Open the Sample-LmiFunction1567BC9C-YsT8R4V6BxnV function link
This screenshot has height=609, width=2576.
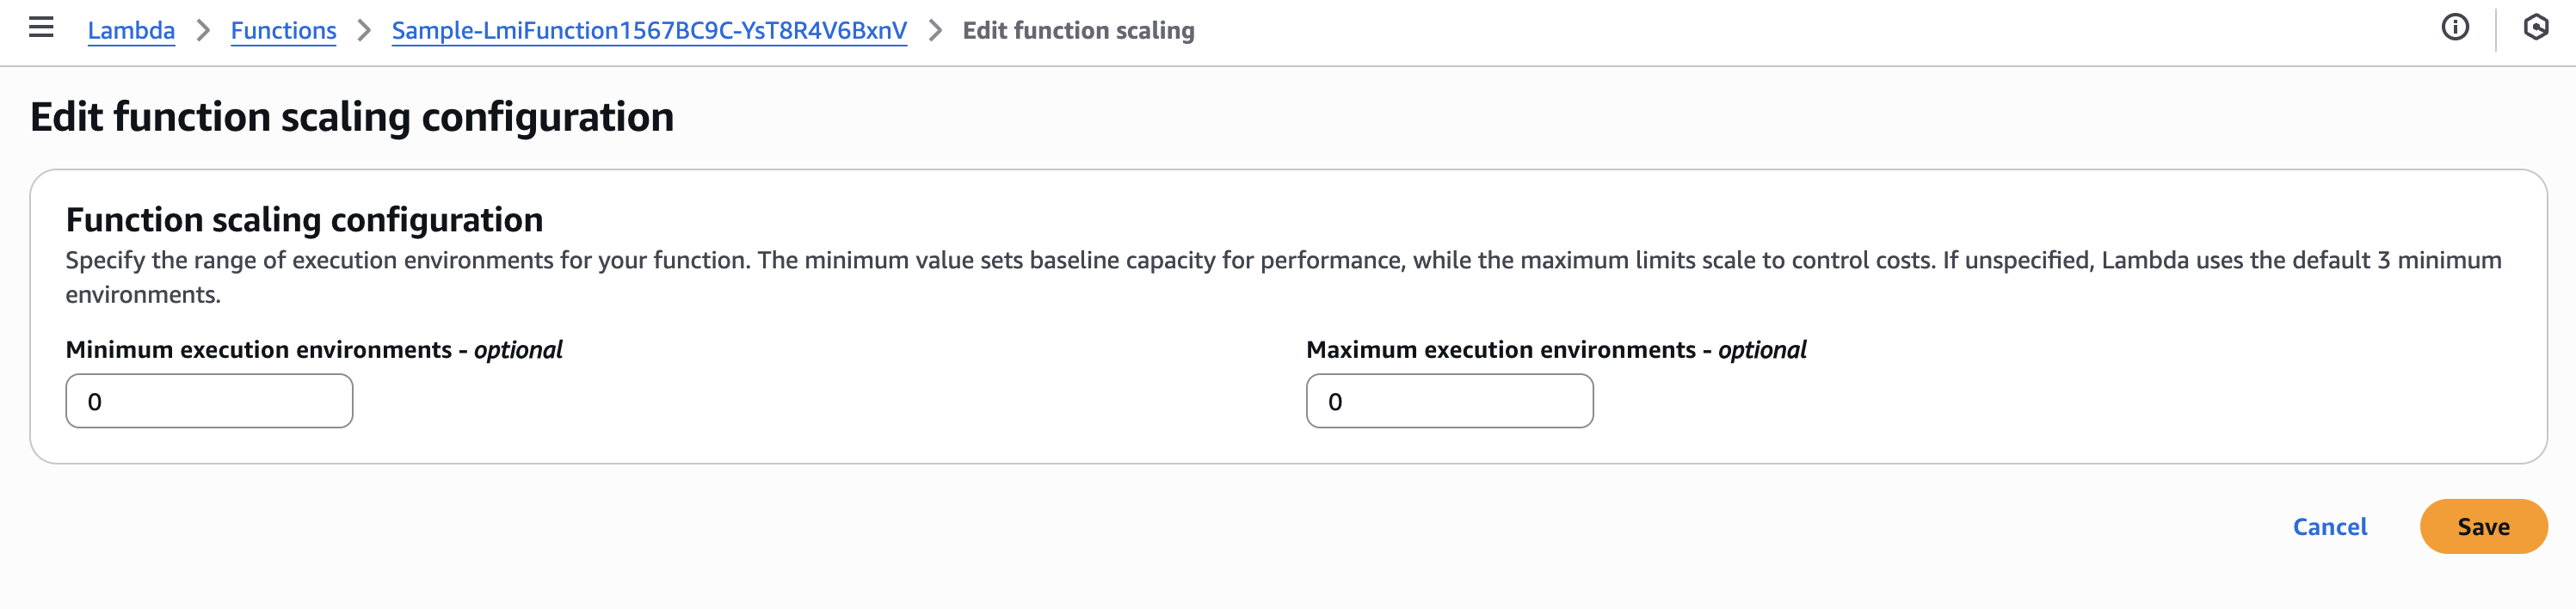(x=649, y=31)
